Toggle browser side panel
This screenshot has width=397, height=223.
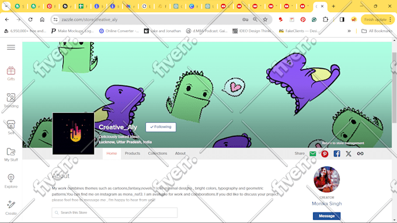342,19
